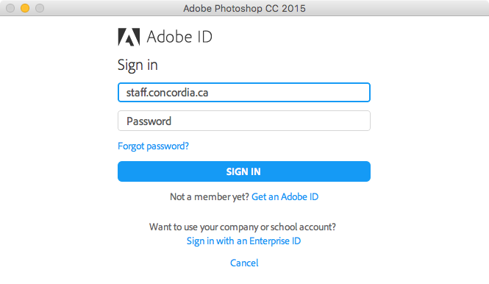
Task: Click the grayed-out zoom window button
Action: pyautogui.click(x=40, y=8)
